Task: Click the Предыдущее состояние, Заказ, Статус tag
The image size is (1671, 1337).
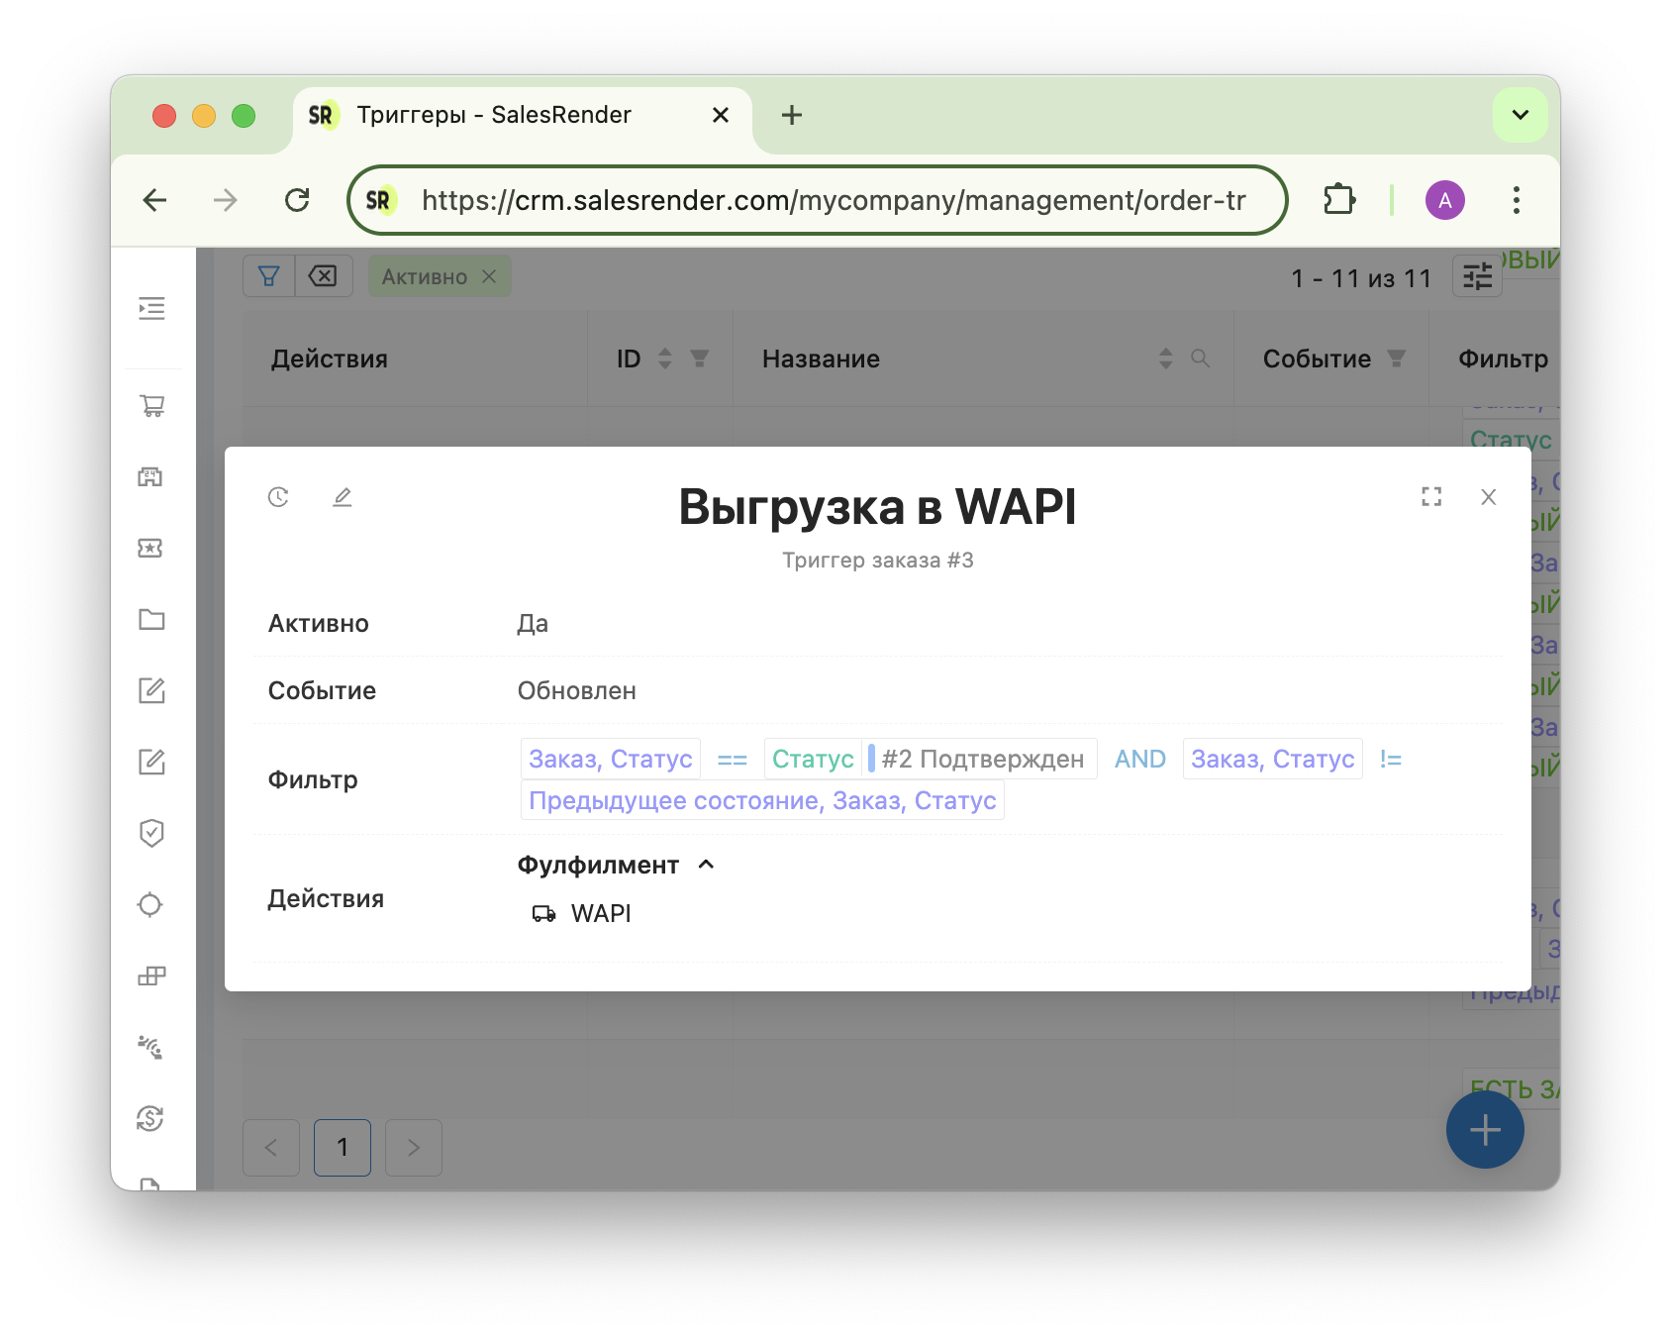Action: click(762, 800)
